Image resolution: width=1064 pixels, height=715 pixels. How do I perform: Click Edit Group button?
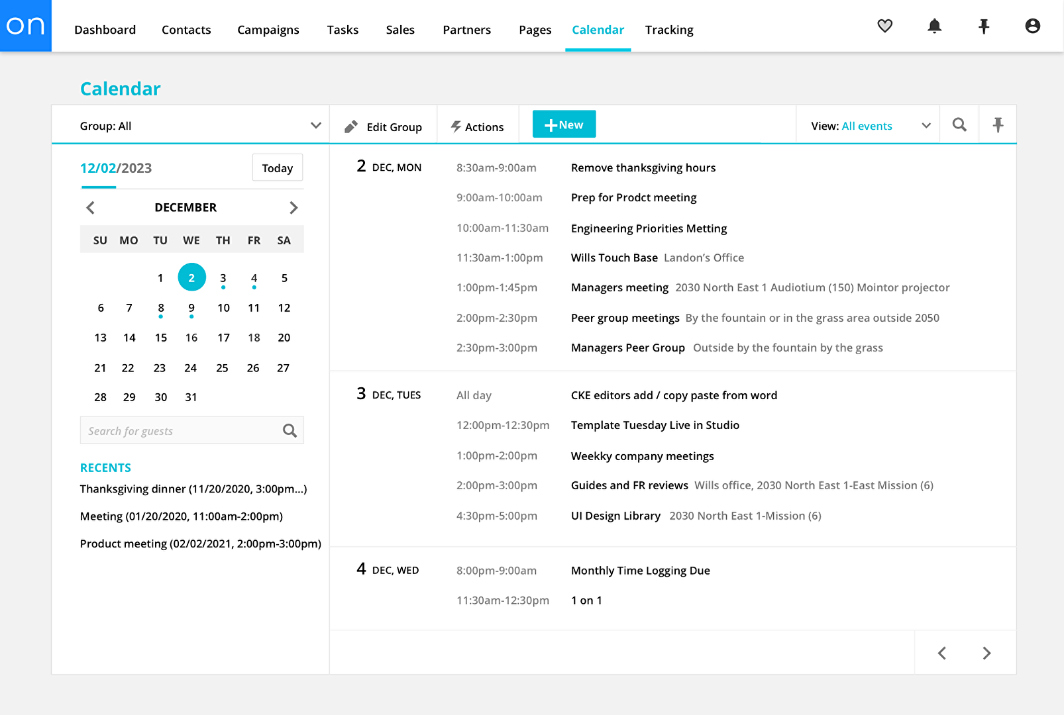coord(383,126)
